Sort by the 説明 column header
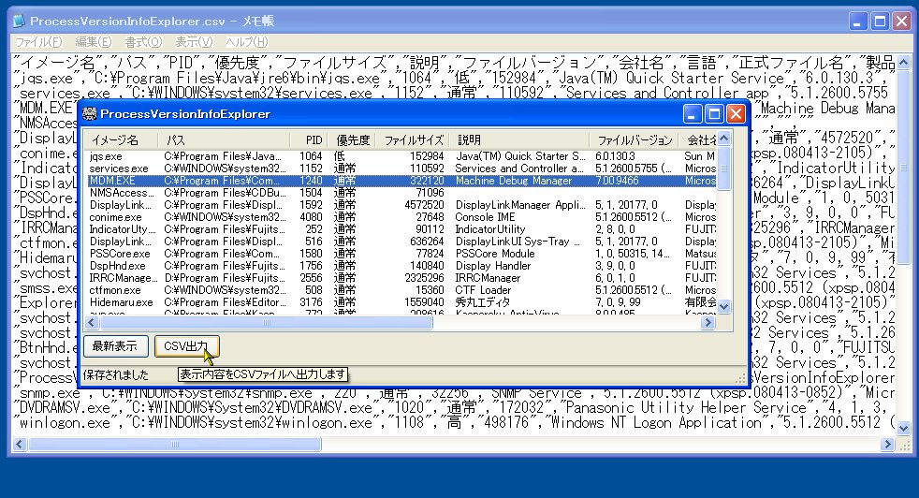Image resolution: width=919 pixels, height=498 pixels. [519, 139]
